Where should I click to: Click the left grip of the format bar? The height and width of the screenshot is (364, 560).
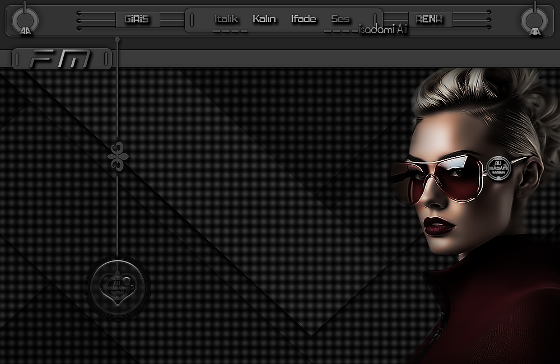(x=192, y=20)
